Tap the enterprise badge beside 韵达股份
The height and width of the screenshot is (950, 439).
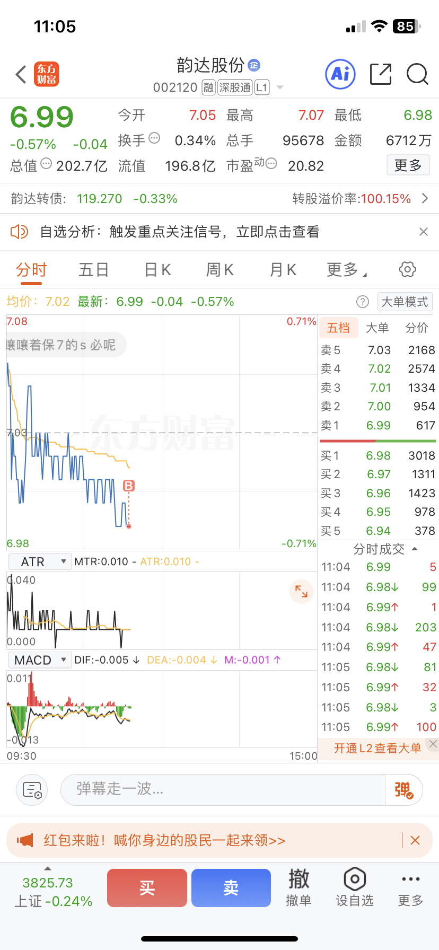tap(254, 65)
